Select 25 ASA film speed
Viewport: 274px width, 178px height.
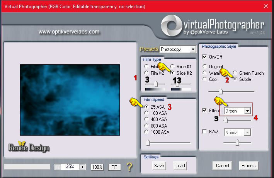point(146,107)
